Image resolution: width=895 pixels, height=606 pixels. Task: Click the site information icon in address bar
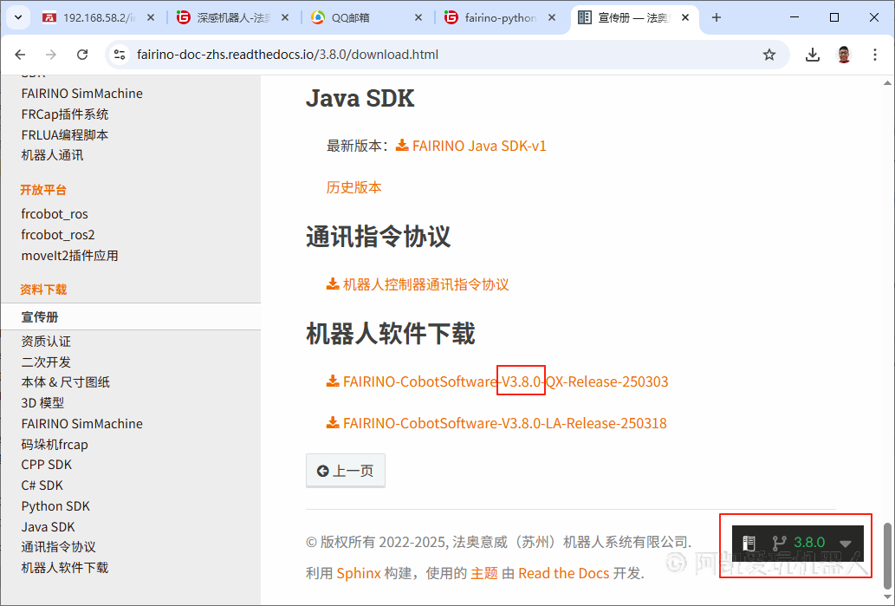pyautogui.click(x=120, y=55)
